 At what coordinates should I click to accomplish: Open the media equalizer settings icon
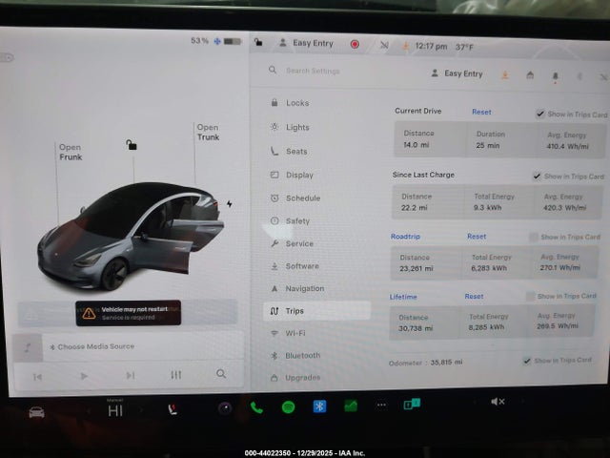click(175, 375)
